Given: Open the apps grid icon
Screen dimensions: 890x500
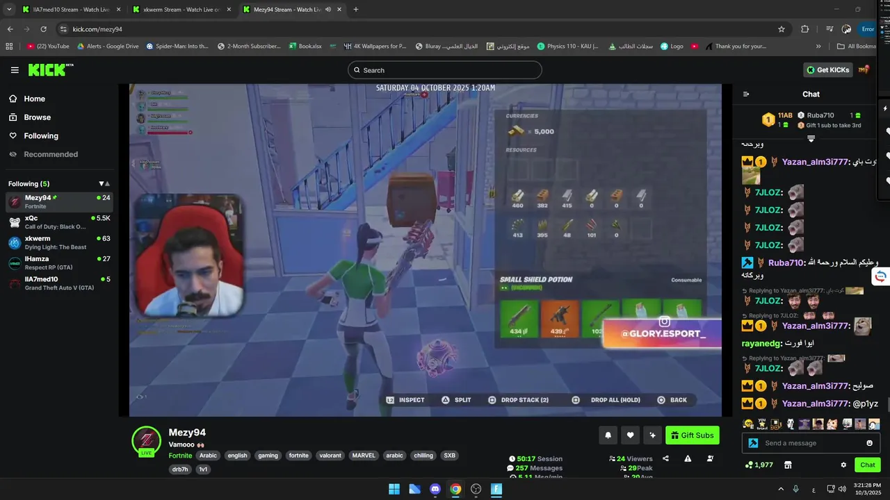Looking at the screenshot, I should [9, 47].
